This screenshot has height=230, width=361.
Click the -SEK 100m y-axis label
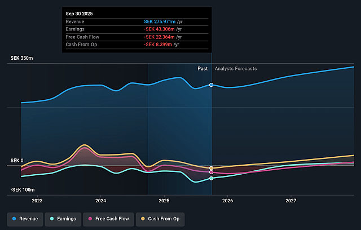coord(22,190)
